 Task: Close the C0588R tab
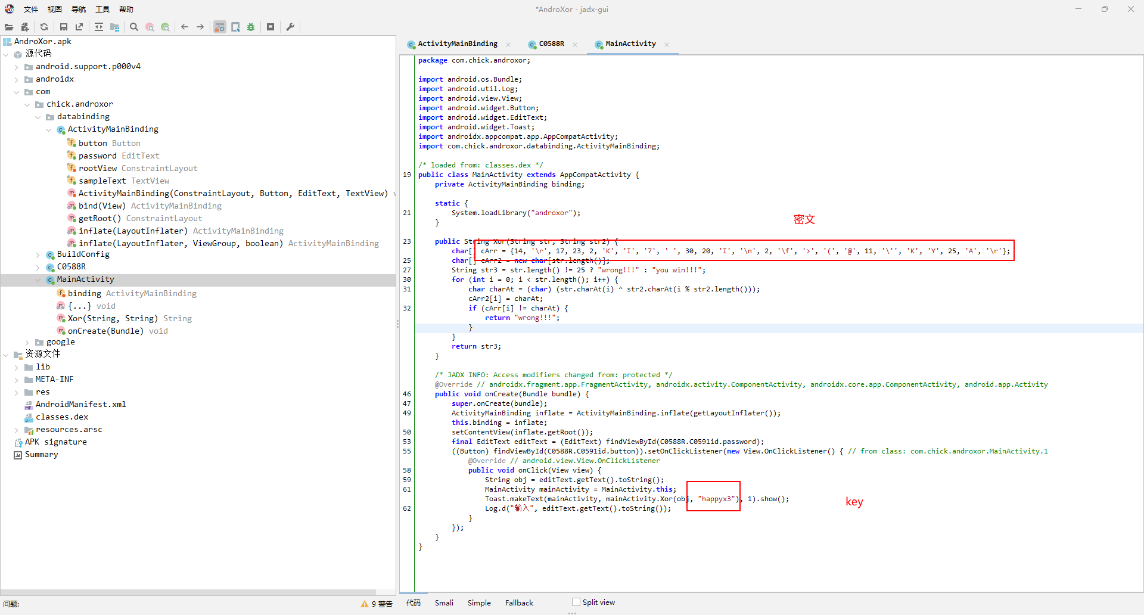(x=575, y=45)
